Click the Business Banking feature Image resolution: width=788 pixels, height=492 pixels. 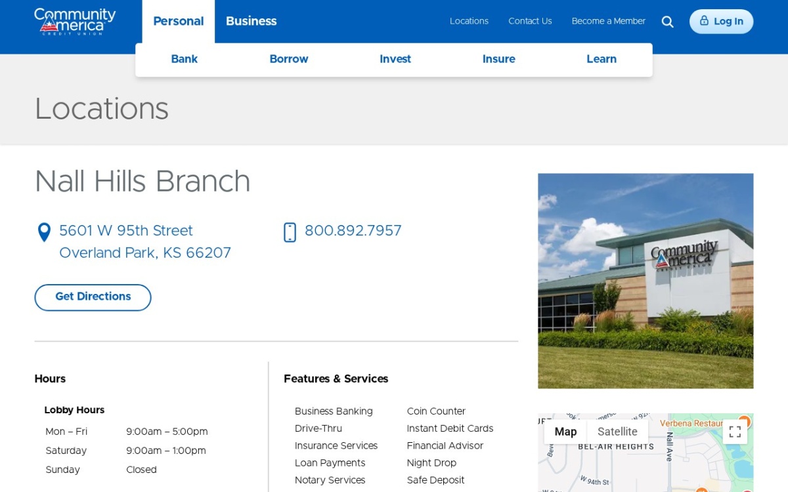tap(334, 411)
